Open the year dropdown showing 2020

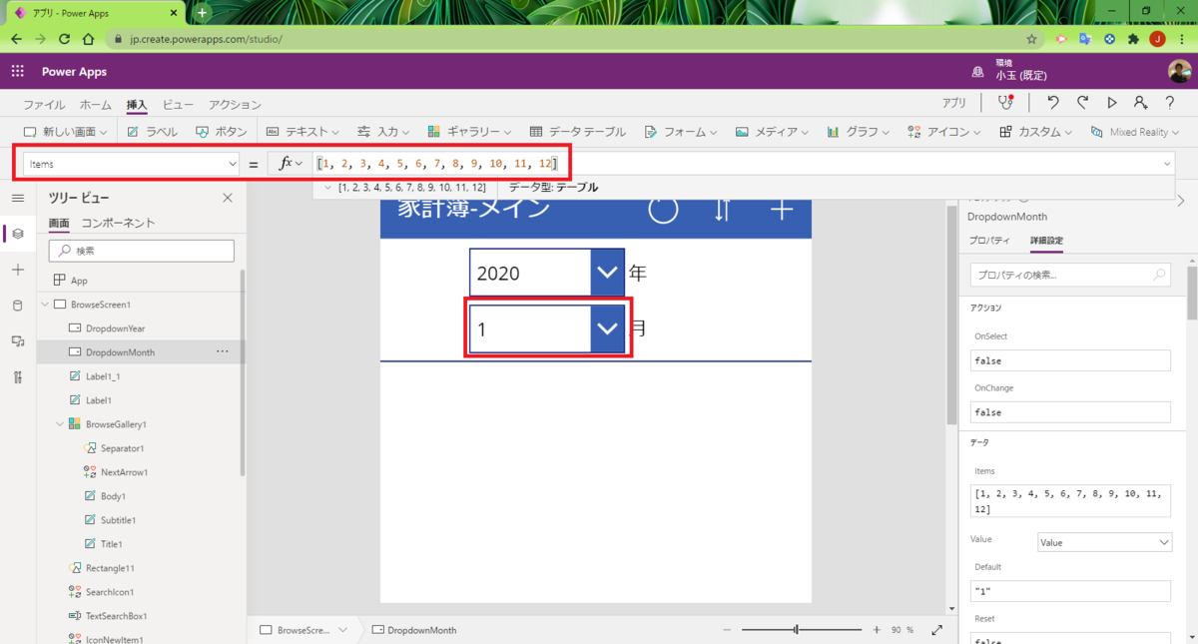(547, 273)
